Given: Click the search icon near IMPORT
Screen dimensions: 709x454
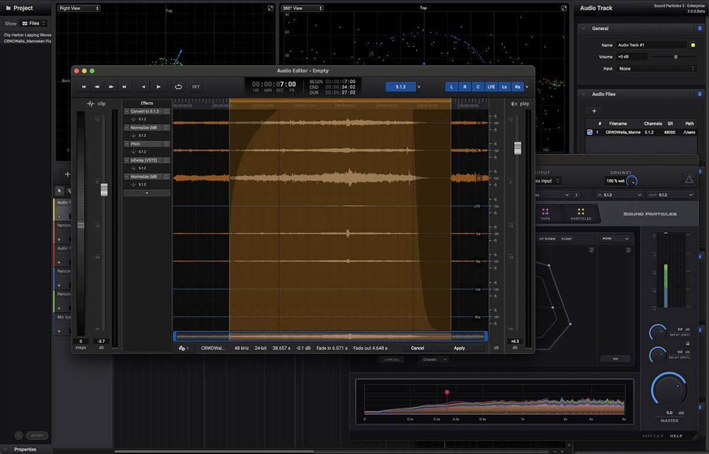Looking at the screenshot, I should [x=19, y=436].
